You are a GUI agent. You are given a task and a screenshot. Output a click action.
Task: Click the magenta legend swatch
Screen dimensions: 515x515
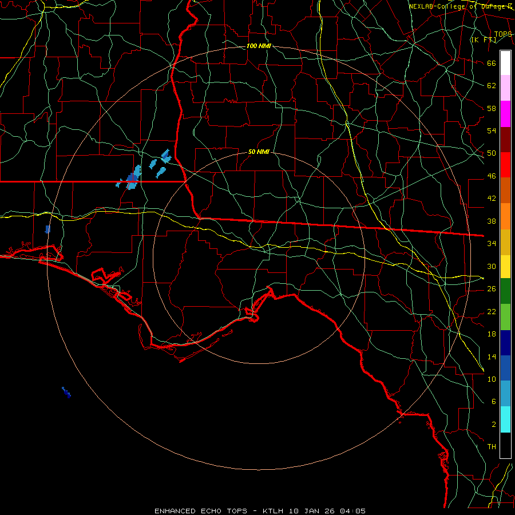[x=505, y=114]
